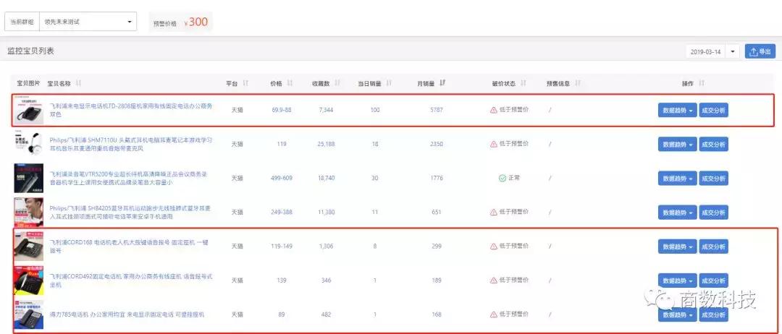Sort by 收藏数 column sort icon

click(337, 83)
